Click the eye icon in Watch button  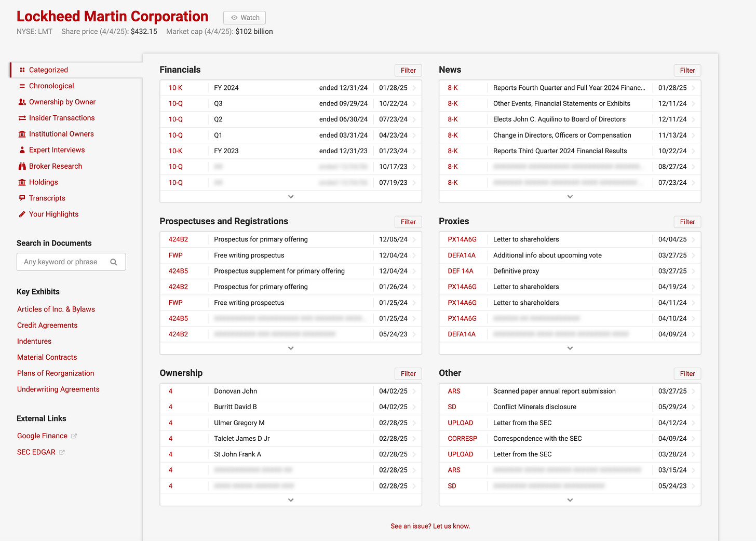pos(234,18)
